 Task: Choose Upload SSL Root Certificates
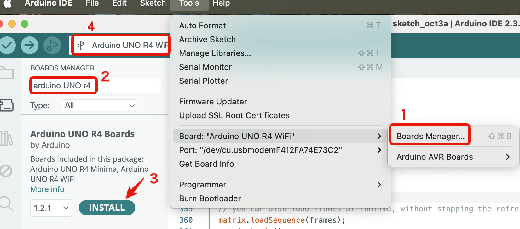pyautogui.click(x=280, y=115)
